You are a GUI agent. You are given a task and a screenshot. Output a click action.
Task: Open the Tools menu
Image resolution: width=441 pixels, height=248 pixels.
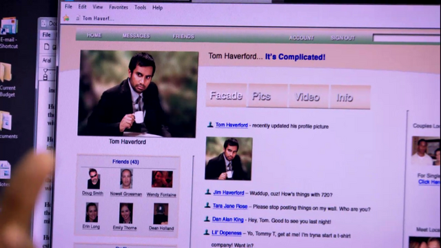(140, 8)
